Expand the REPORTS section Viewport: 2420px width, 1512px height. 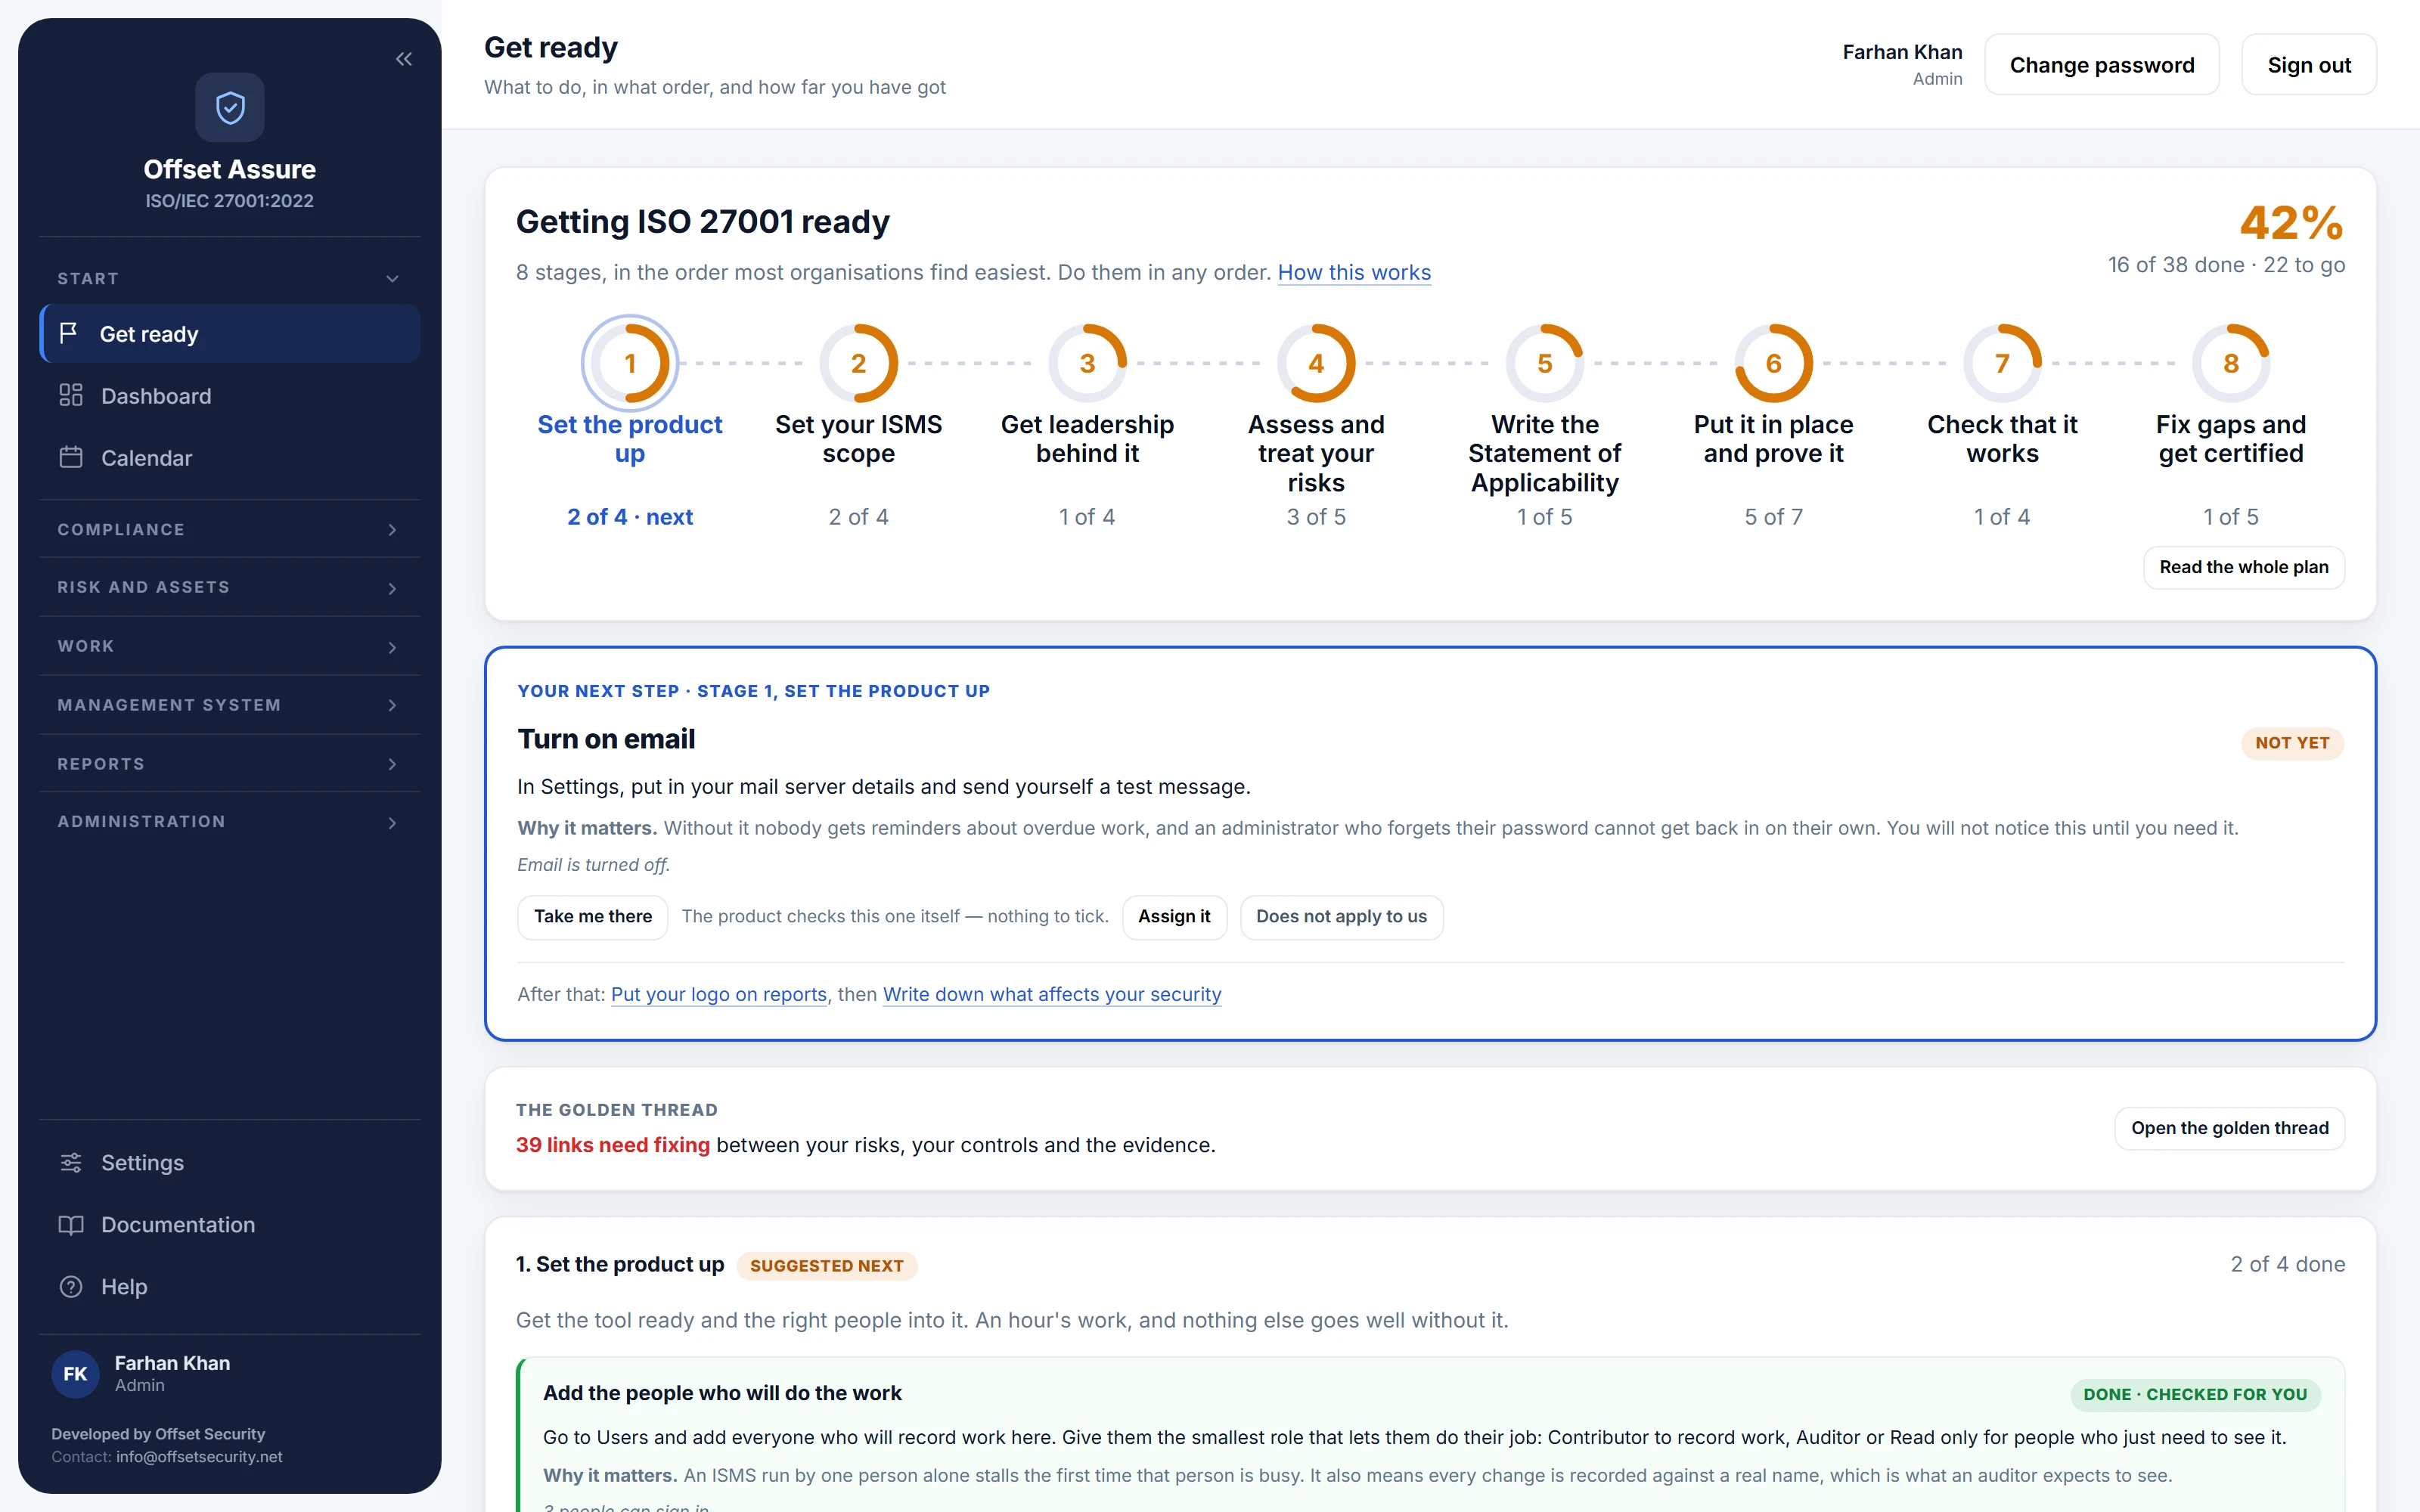click(230, 763)
